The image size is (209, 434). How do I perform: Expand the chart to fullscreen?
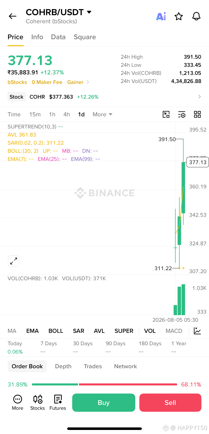tap(14, 261)
